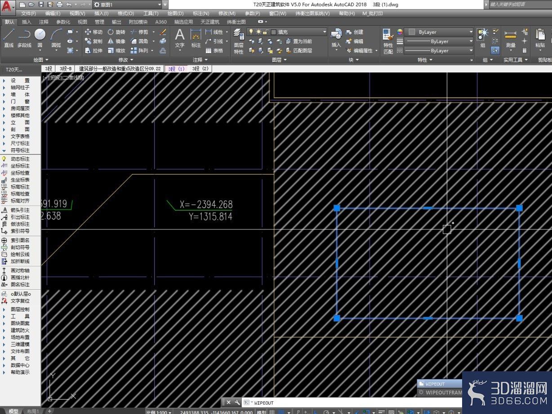Image resolution: width=552 pixels, height=414 pixels.
Task: Click the 表格 (Table) tool
Action: point(214,51)
